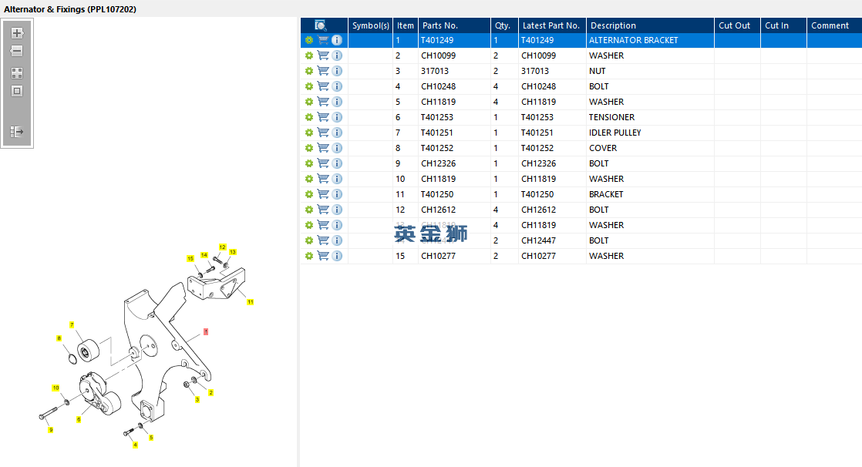Screen dimensions: 862x467
Task: Show info for ALTERNATOR BRACKET row
Action: pos(337,40)
